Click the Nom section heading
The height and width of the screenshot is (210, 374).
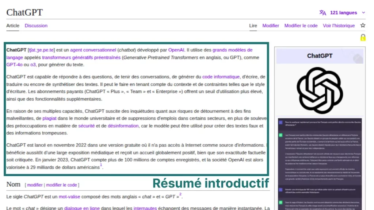[14, 184]
